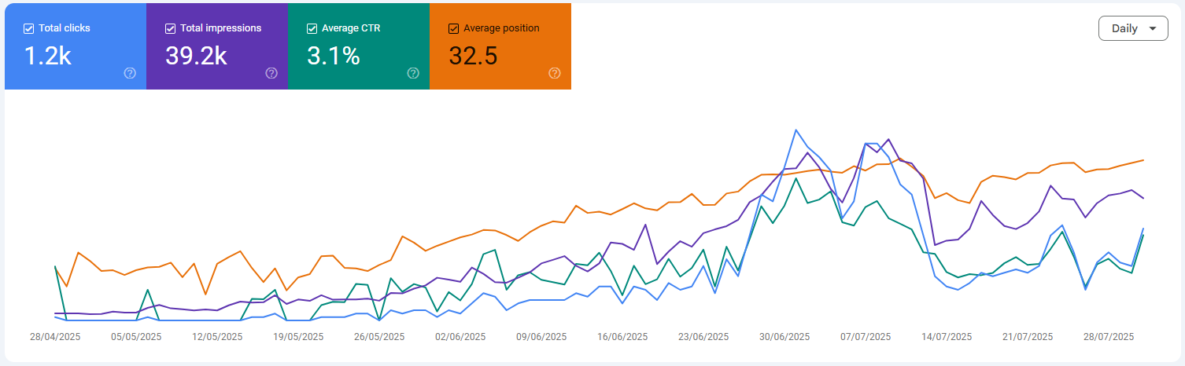Click the 02/06/2025 date axis label
Image resolution: width=1185 pixels, height=366 pixels.
(460, 337)
